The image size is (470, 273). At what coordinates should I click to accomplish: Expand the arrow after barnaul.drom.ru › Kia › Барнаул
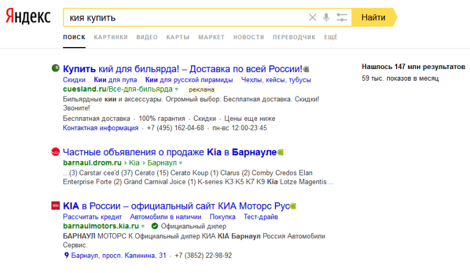pyautogui.click(x=181, y=163)
